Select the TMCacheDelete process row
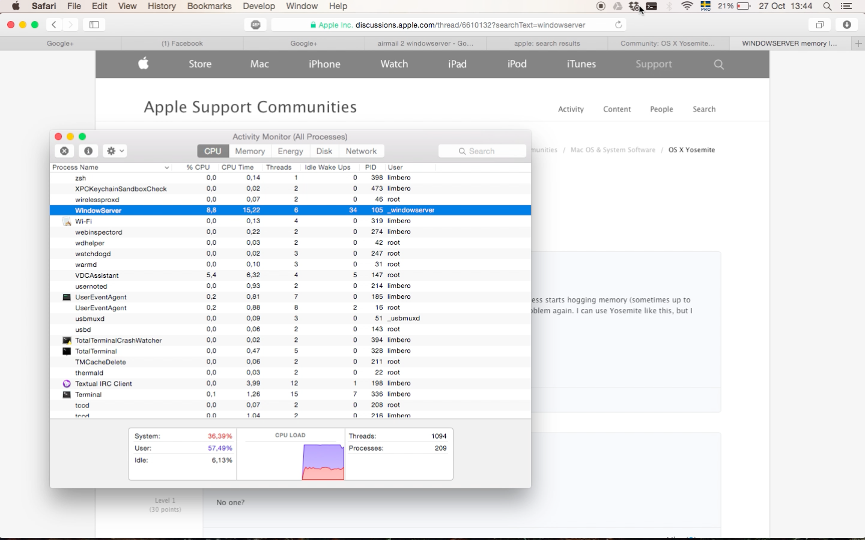This screenshot has height=540, width=865. [x=290, y=362]
